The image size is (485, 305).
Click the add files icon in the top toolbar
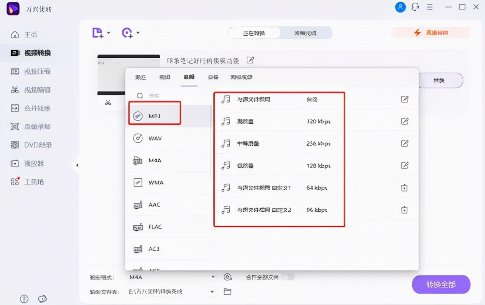click(97, 33)
